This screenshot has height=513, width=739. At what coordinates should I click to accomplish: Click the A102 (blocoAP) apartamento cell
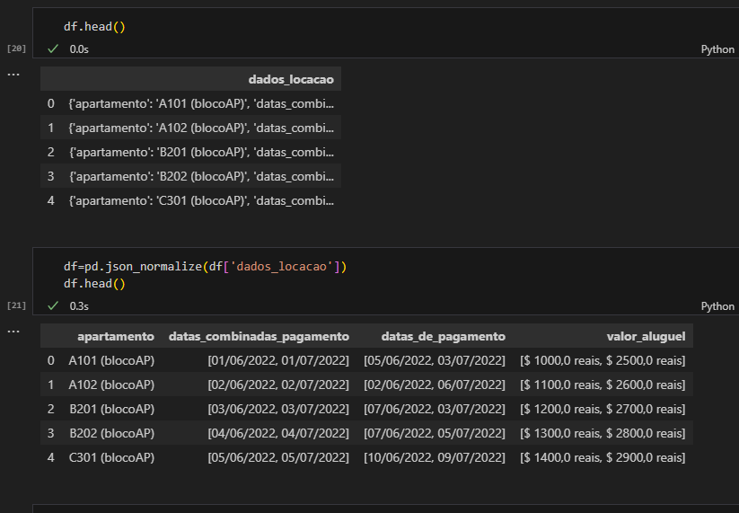click(111, 385)
